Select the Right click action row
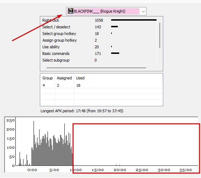The height and width of the screenshot is (178, 201). (99, 20)
